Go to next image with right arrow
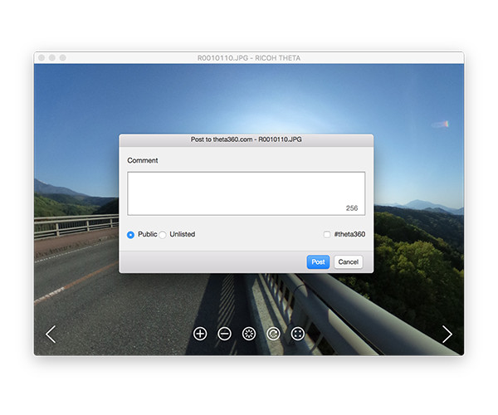498x415 pixels. coord(447,334)
